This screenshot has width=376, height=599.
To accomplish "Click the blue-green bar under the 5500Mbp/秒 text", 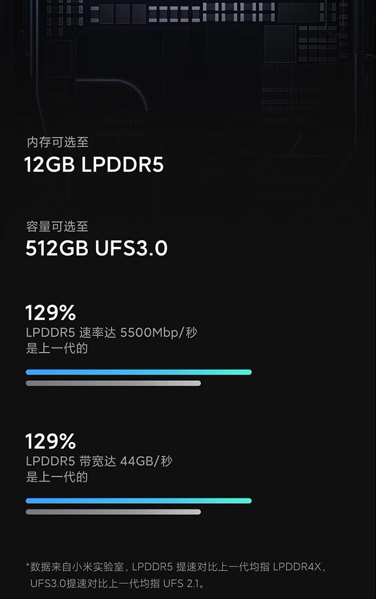I will tap(138, 372).
